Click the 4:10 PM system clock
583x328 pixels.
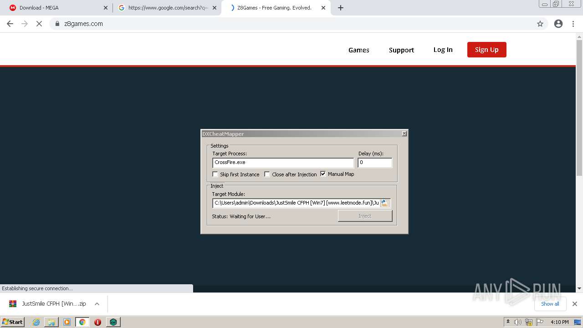click(559, 322)
